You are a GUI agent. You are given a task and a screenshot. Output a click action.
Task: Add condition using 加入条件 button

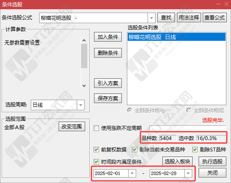coord(108,37)
